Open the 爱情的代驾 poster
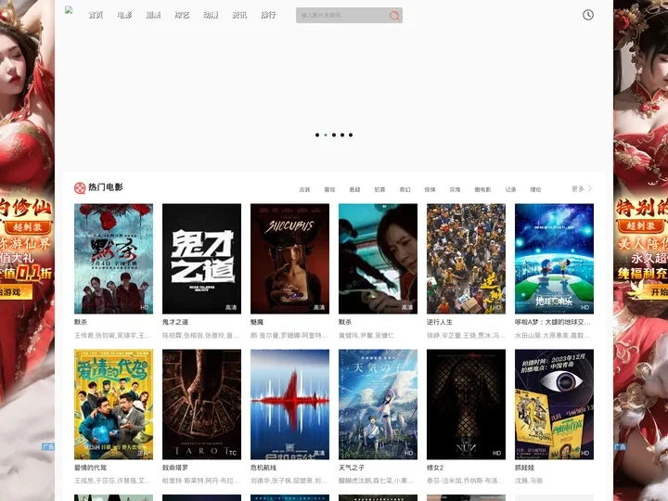Viewport: 668px width, 501px height. coord(113,405)
